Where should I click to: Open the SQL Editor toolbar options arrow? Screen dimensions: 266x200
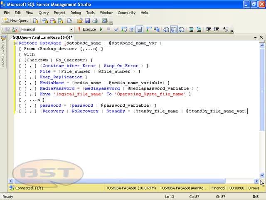232,31
